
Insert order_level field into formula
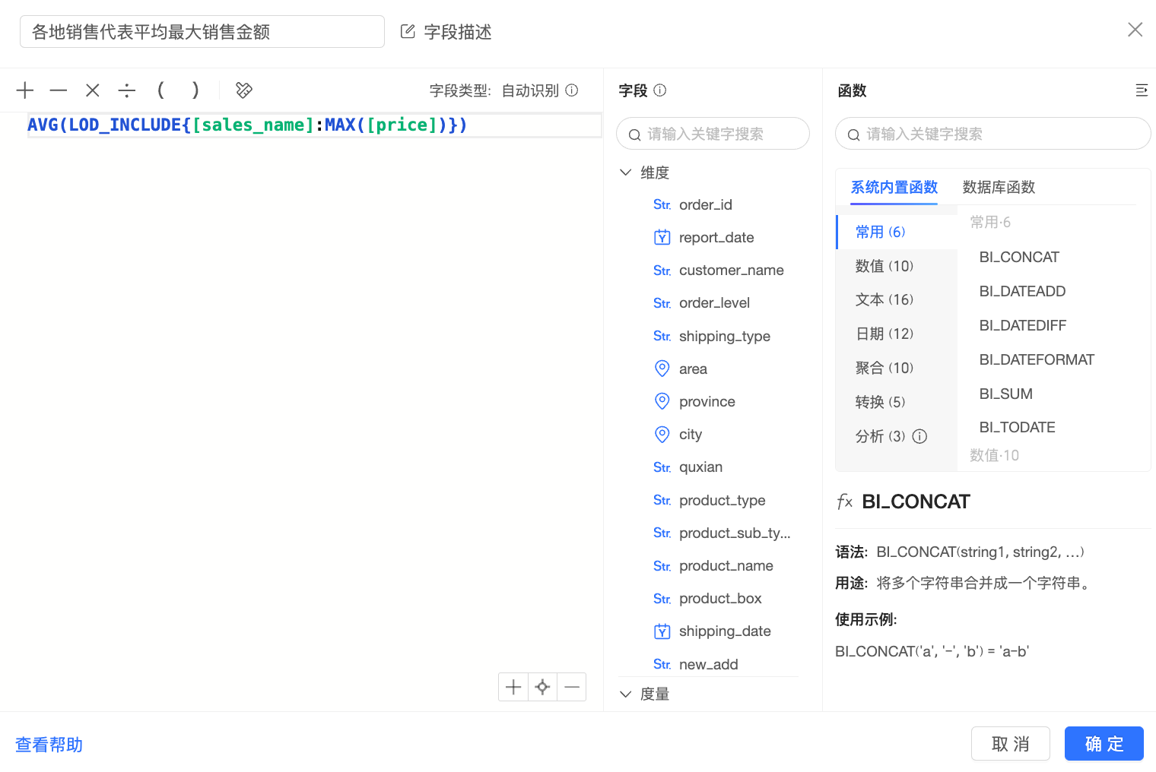pyautogui.click(x=714, y=302)
